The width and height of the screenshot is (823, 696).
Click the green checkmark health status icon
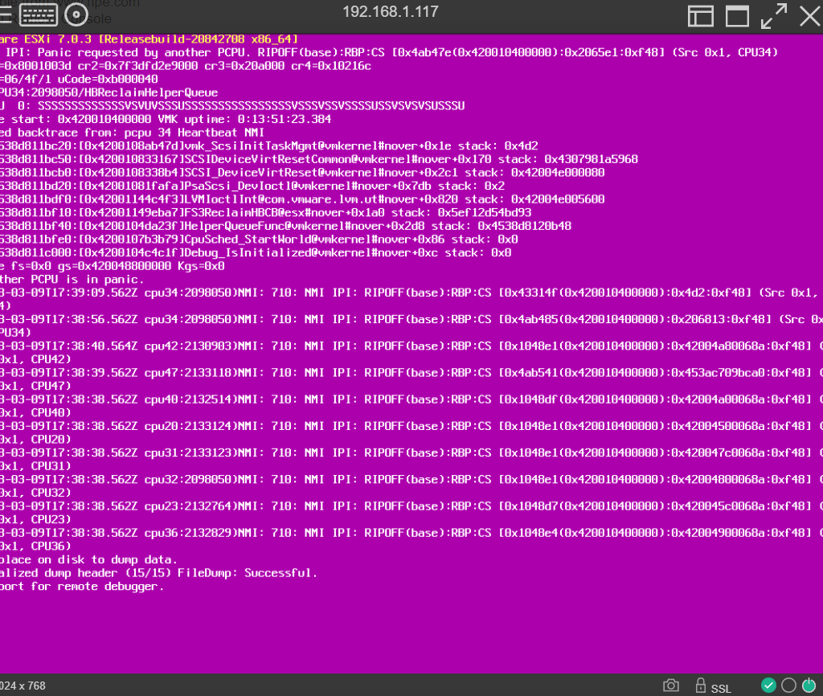[768, 685]
